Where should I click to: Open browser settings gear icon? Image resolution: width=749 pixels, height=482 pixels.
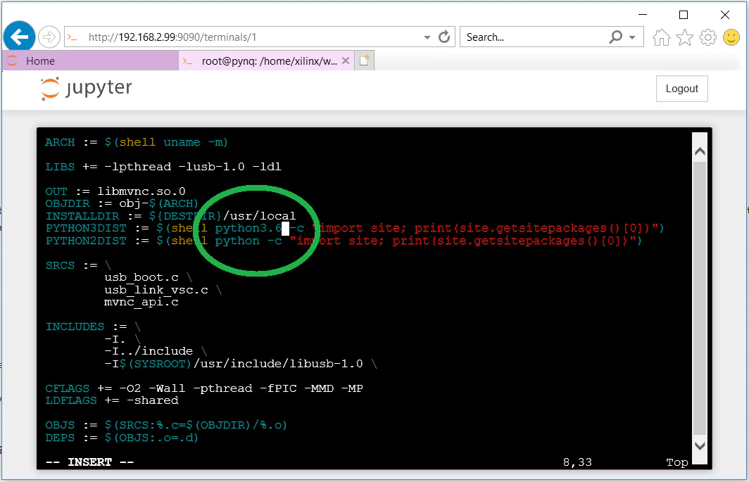coord(708,37)
